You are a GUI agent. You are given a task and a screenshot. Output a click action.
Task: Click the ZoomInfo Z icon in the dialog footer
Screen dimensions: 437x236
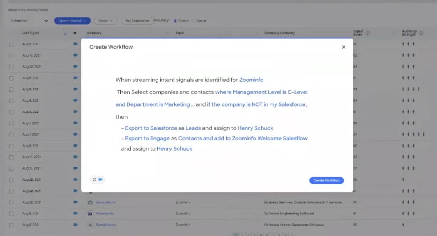tap(94, 180)
